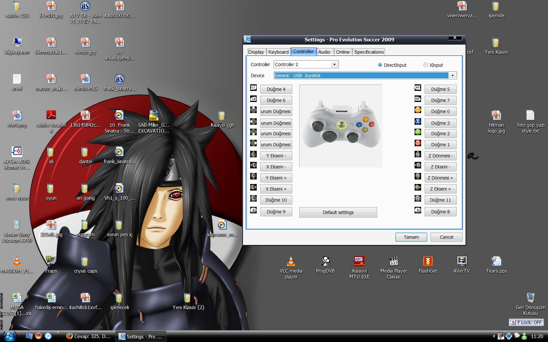Click the red B button icon
Image resolution: width=548 pixels, height=342 pixels.
coord(418,143)
